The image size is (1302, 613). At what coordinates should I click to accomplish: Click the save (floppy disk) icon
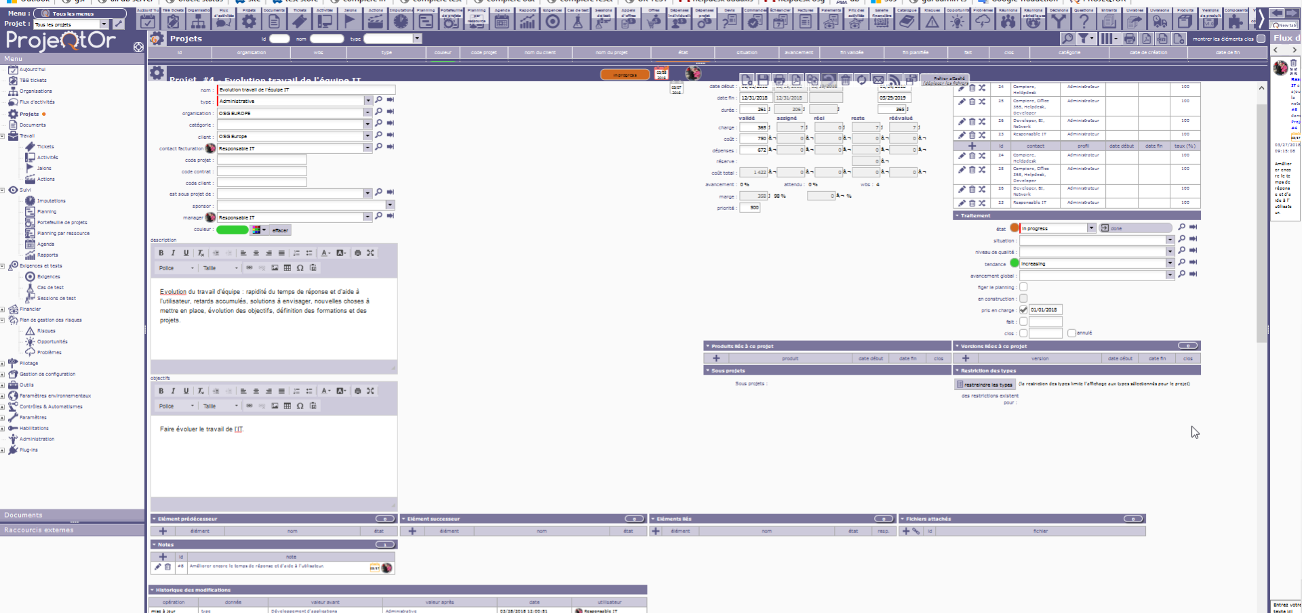[x=763, y=80]
